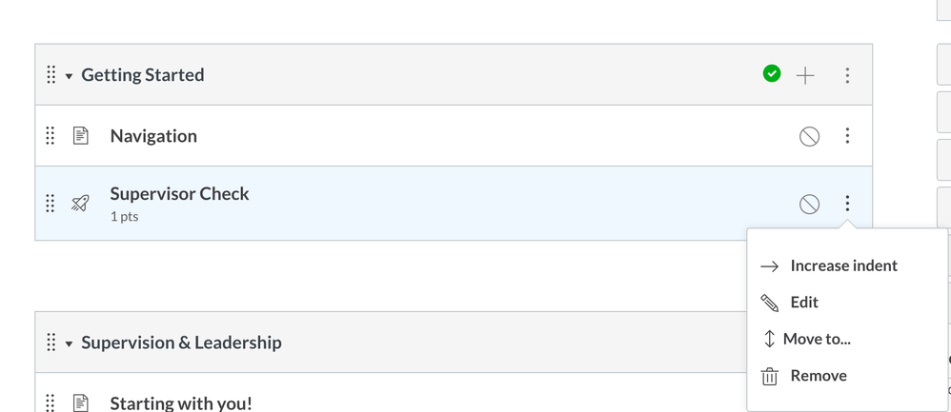951x412 pixels.
Task: Collapse the Supervision & Leadership module
Action: tap(69, 343)
